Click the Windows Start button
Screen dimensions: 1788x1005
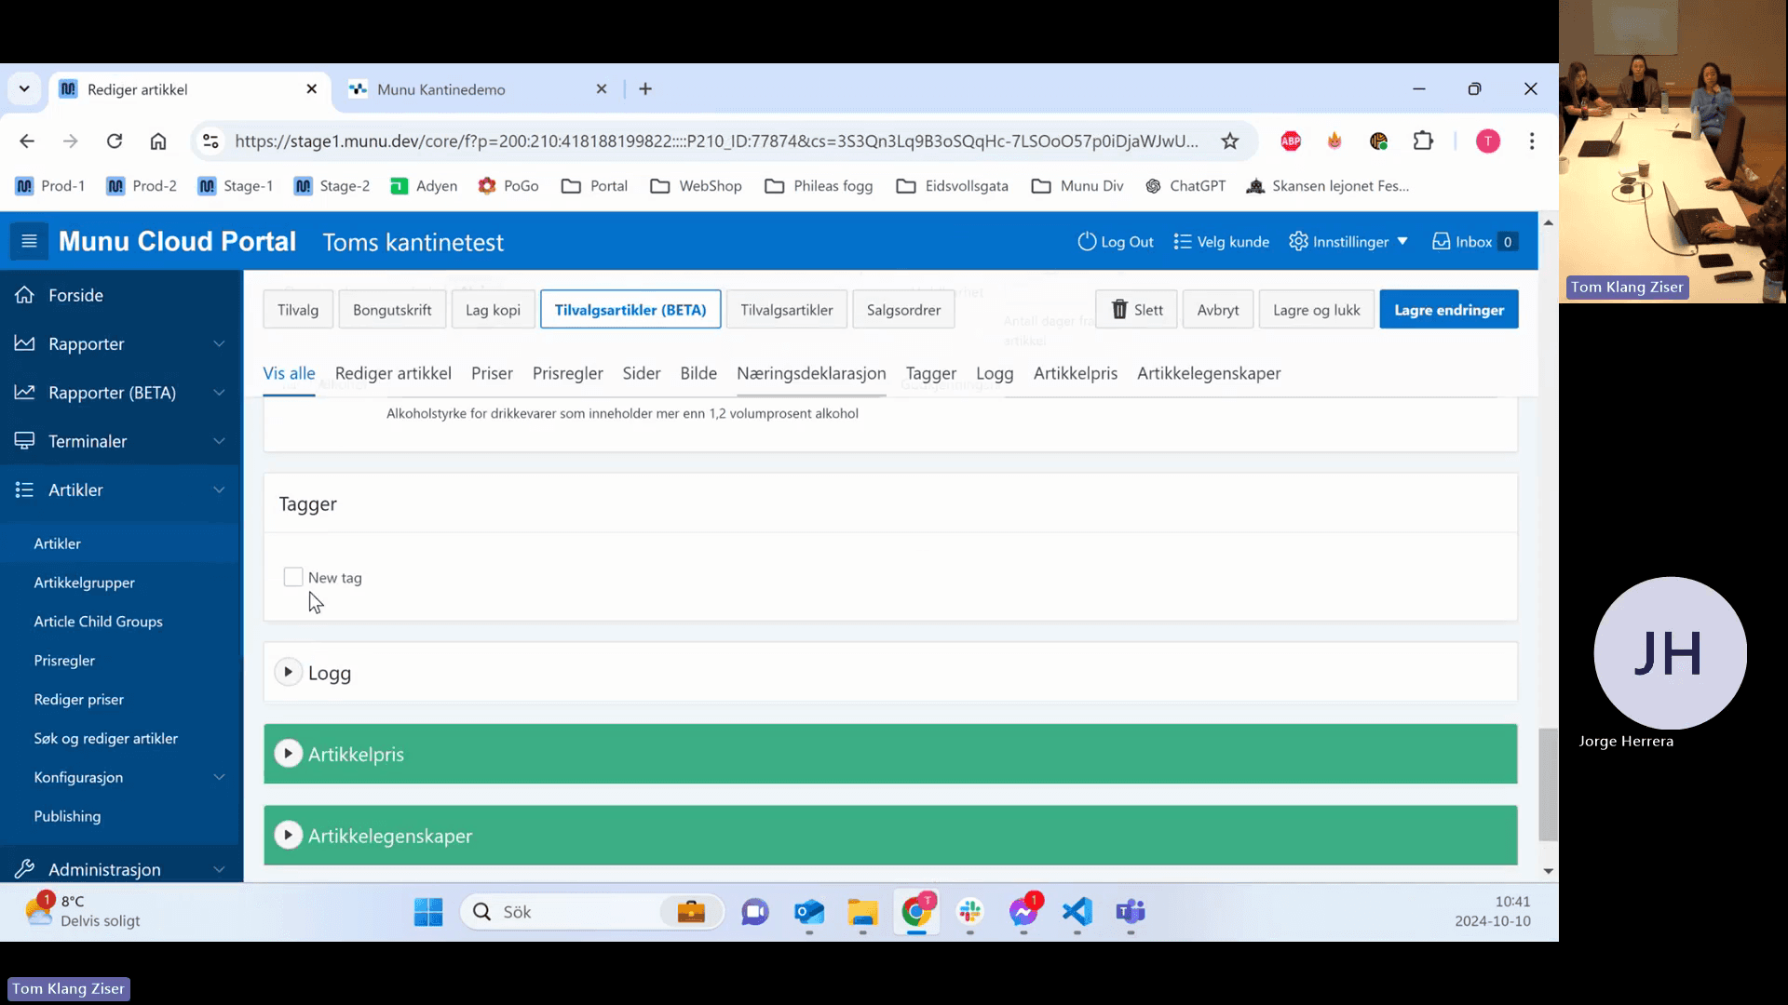point(428,912)
